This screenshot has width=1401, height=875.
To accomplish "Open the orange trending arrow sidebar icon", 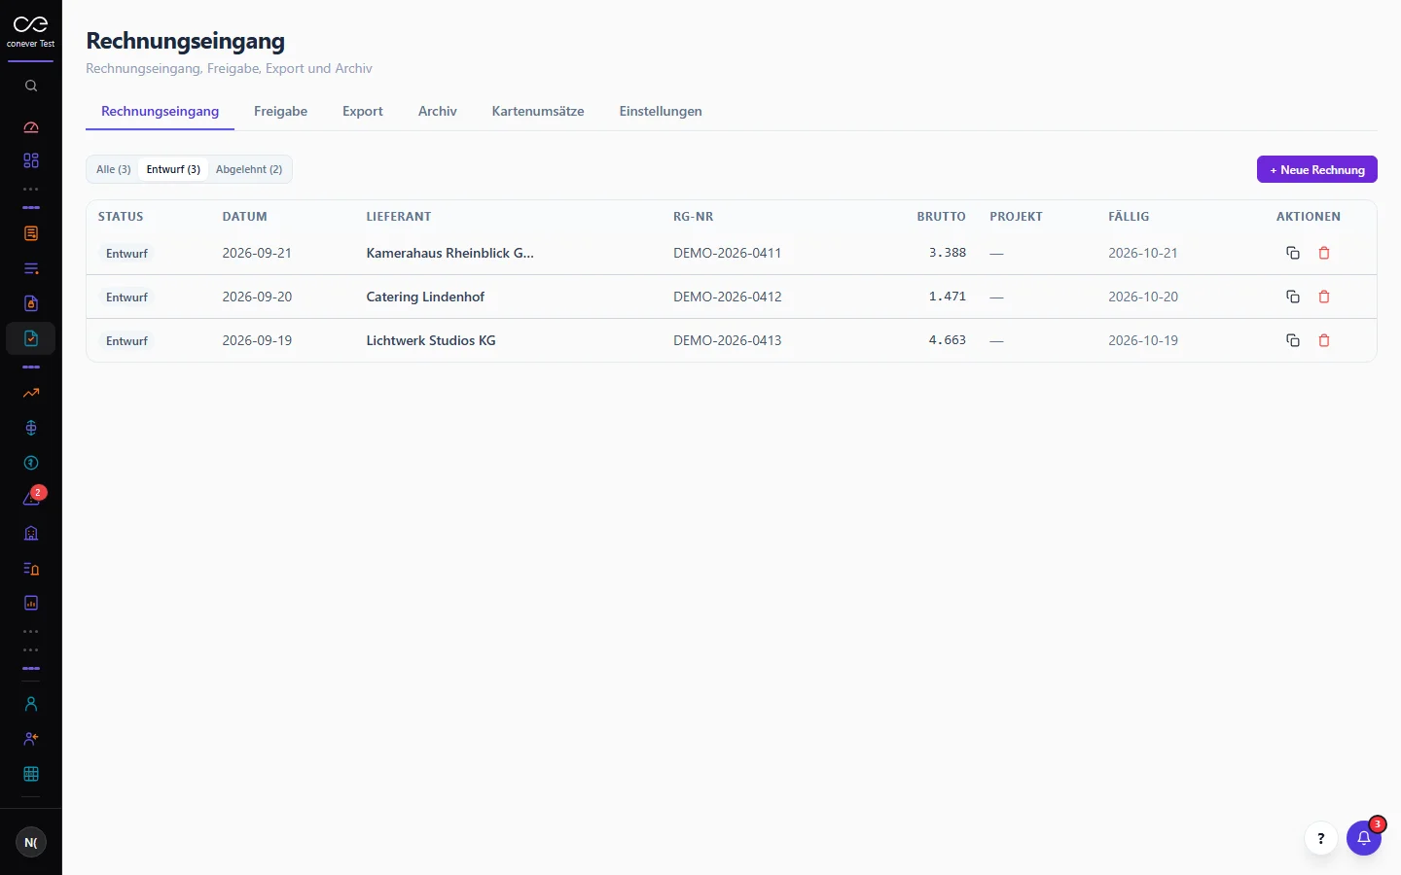I will (x=31, y=393).
